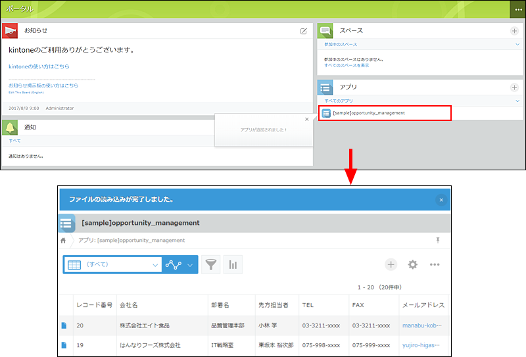This screenshot has width=526, height=357.
Task: Open the bar chart graph icon
Action: [233, 264]
